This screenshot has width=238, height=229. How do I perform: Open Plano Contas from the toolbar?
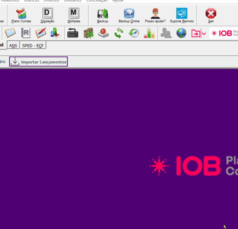point(21,15)
